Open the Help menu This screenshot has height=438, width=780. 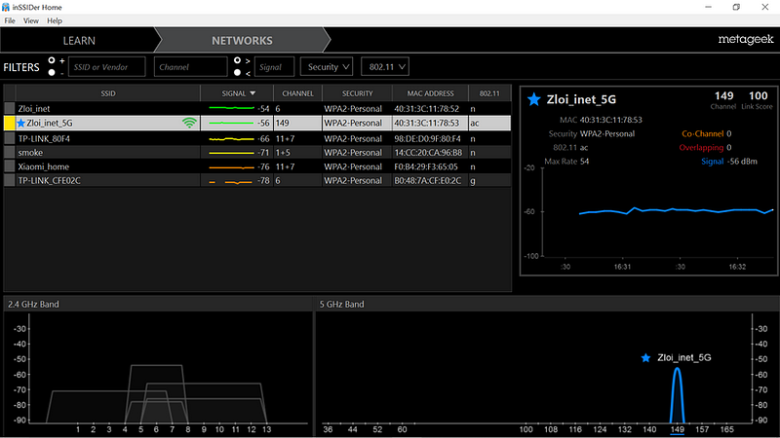[x=55, y=20]
